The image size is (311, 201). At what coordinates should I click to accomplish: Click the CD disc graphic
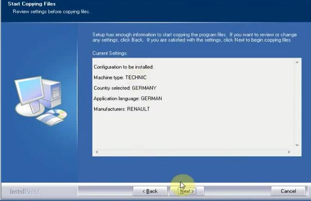[x=54, y=117]
